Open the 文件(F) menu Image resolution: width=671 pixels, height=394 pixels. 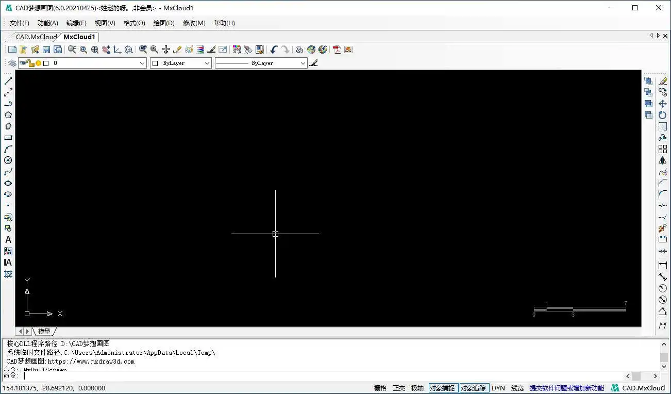(19, 23)
